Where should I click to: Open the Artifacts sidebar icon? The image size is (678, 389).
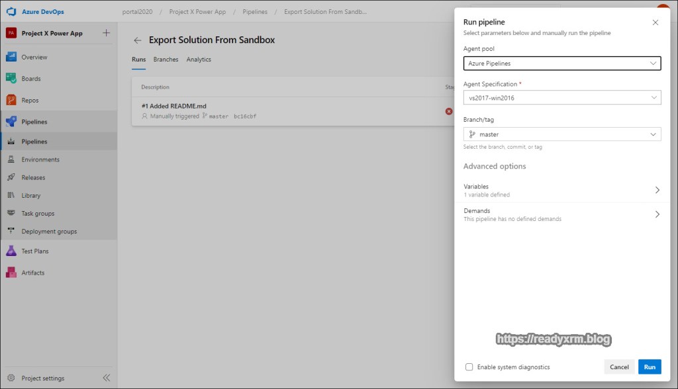[11, 273]
